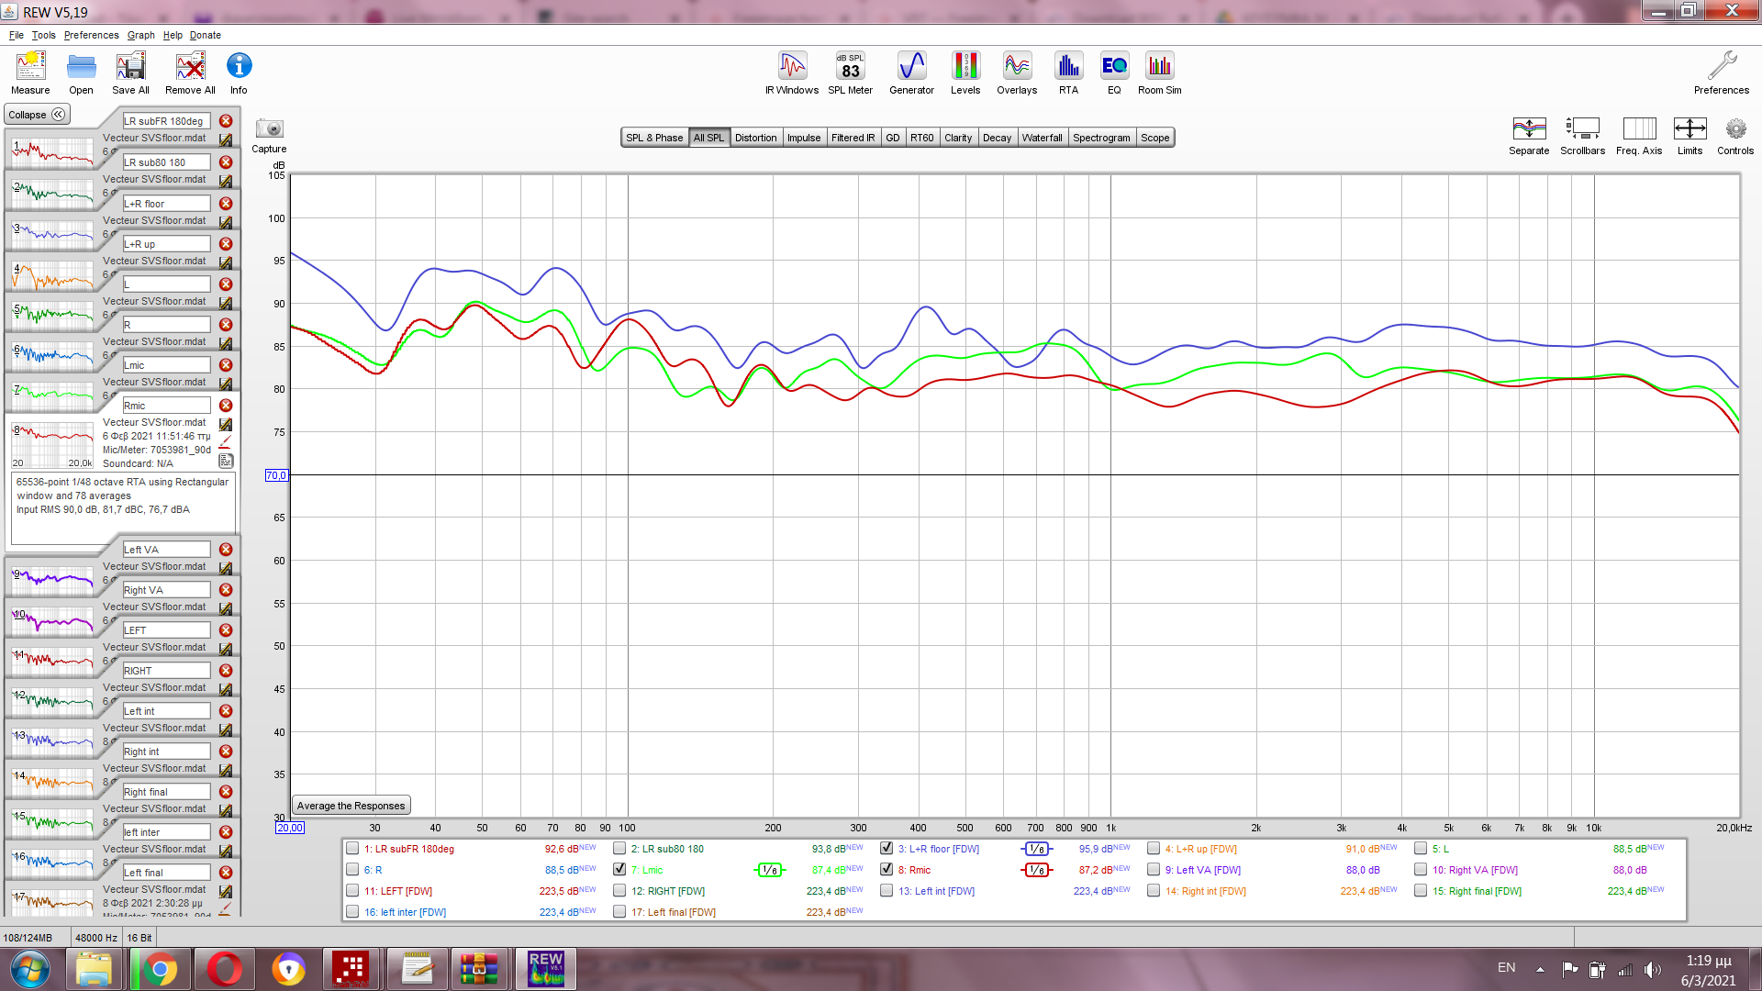Screen dimensions: 1762x991
Task: Select the Left VA measurement thumbnail
Action: [x=52, y=581]
